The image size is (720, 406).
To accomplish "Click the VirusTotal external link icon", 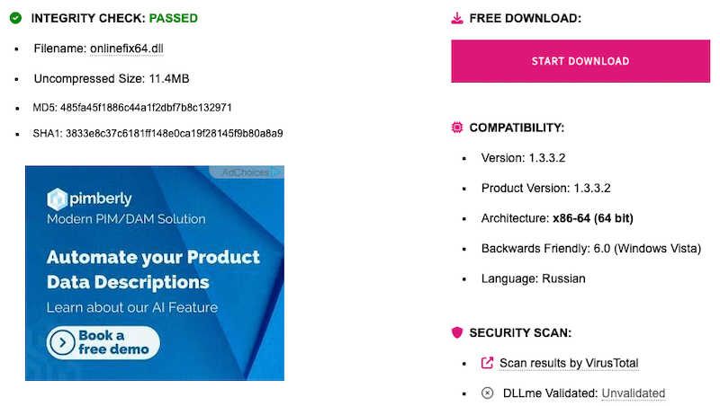I will [x=488, y=363].
